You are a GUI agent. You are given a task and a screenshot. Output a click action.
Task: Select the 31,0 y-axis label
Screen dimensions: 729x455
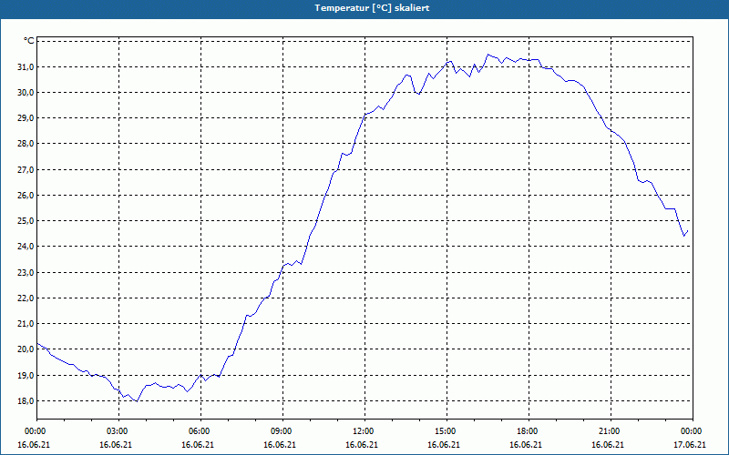pyautogui.click(x=26, y=66)
